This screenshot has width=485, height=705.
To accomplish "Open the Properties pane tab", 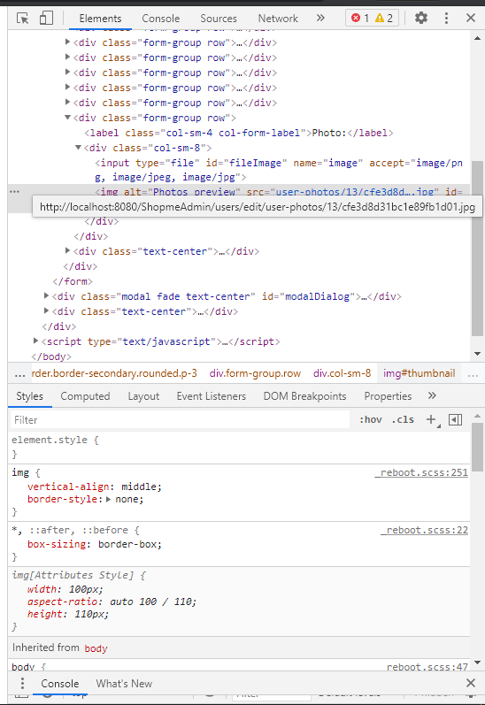I will click(388, 396).
